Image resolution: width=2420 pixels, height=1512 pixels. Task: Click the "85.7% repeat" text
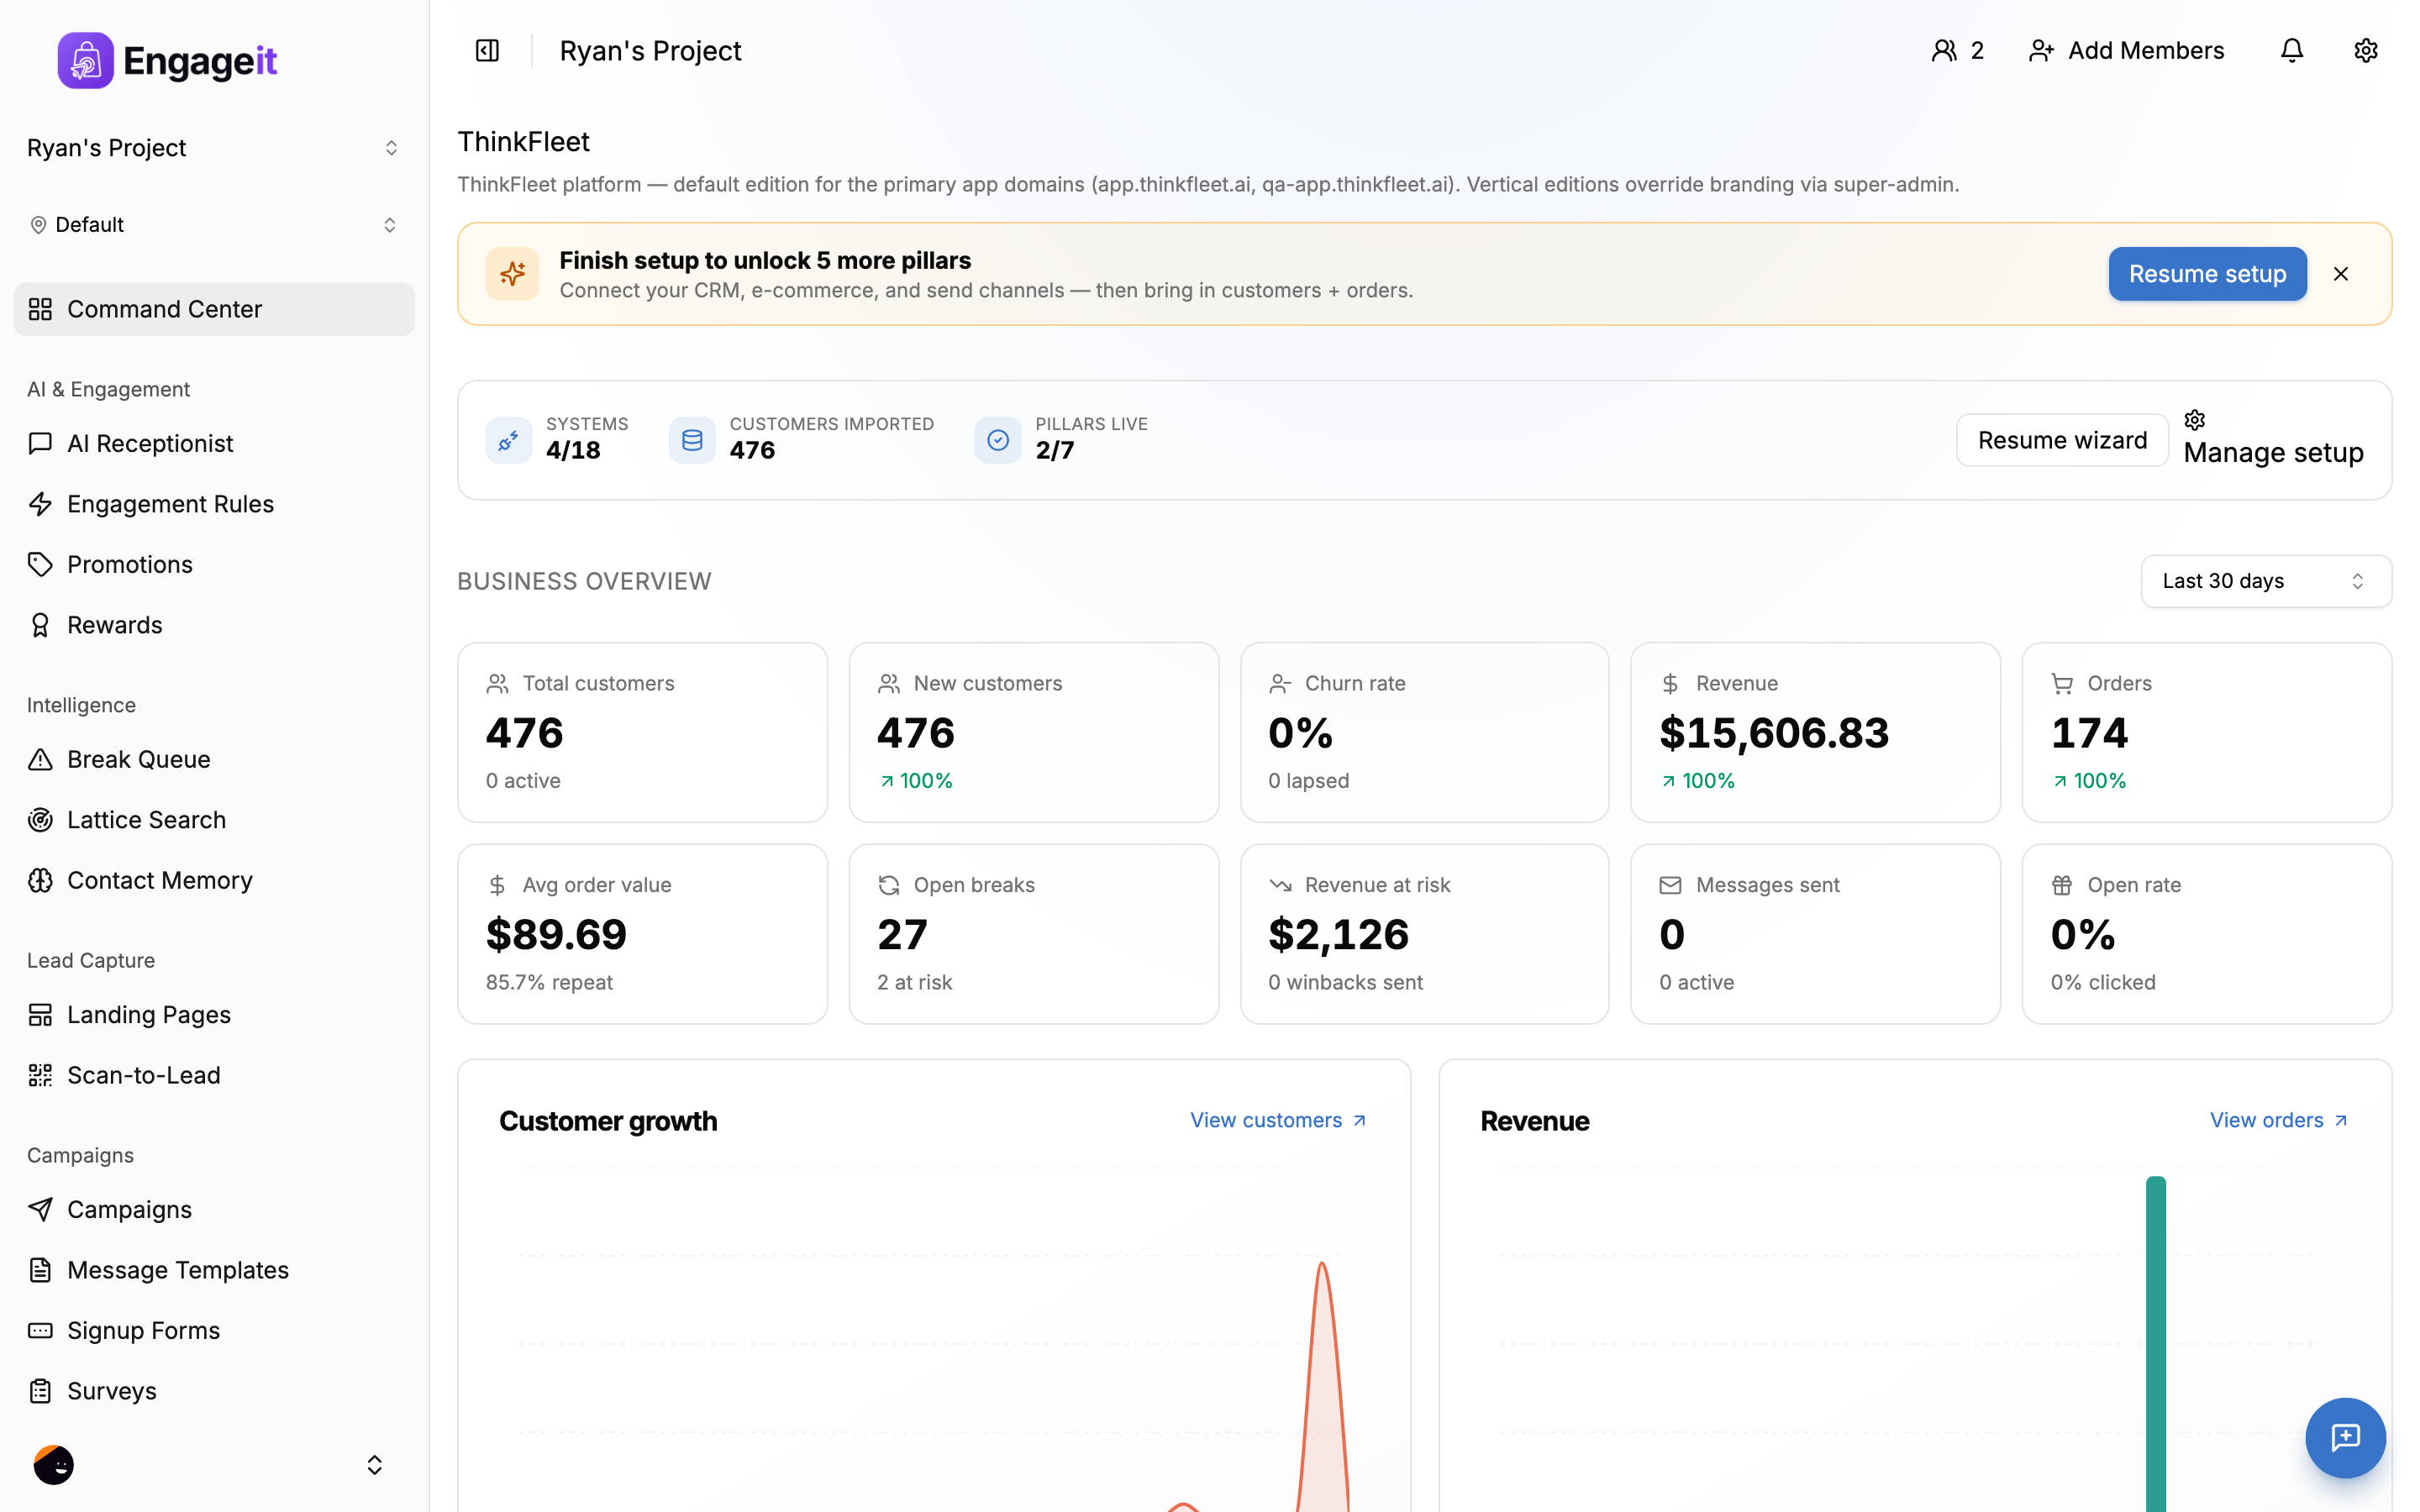pos(549,983)
